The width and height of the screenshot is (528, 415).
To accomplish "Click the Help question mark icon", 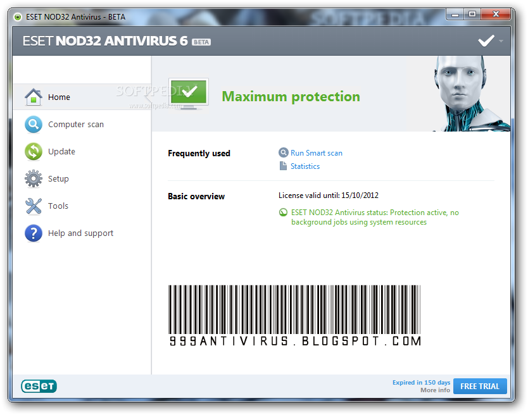I will pos(34,233).
